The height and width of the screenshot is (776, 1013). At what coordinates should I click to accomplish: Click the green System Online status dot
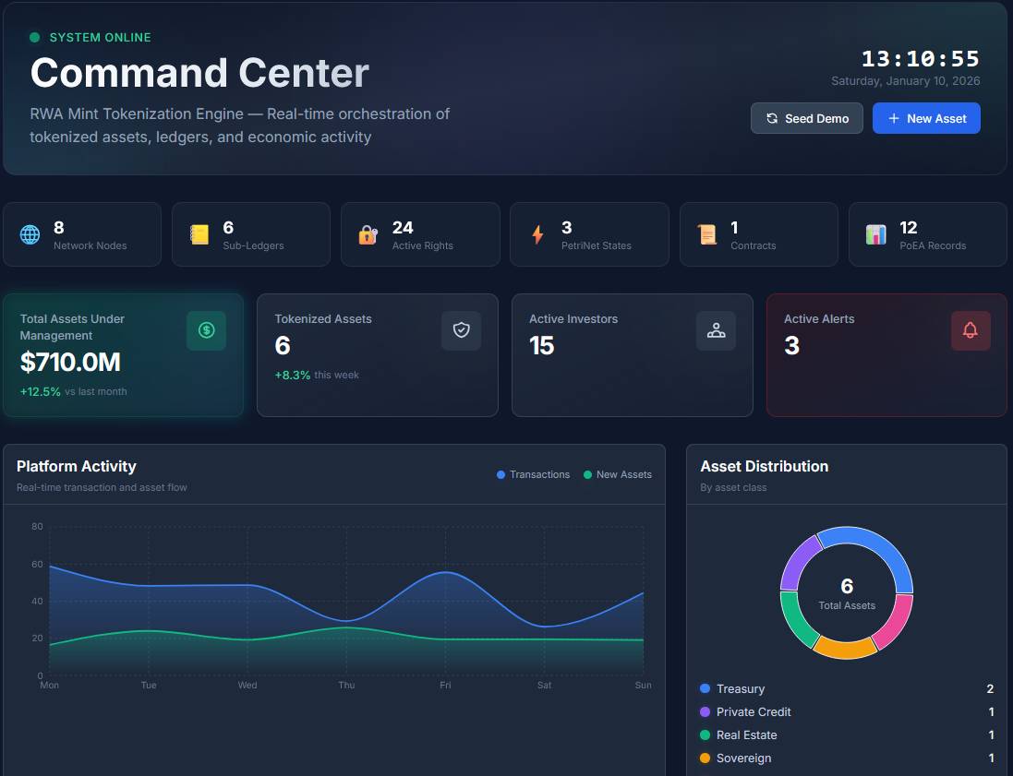click(x=35, y=38)
